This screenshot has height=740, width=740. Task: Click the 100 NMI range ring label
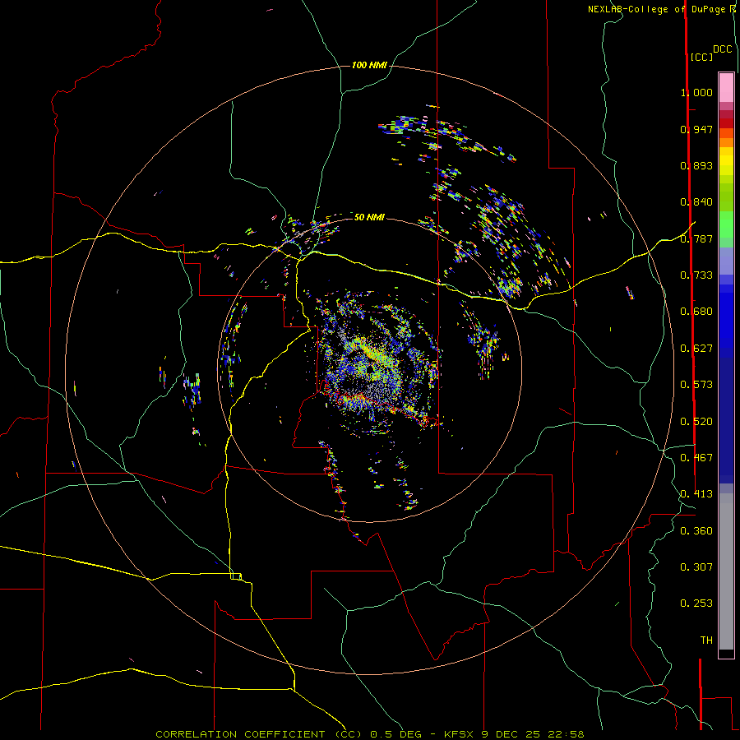(x=369, y=65)
